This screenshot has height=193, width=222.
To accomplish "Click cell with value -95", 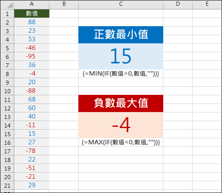I will 32,56.
